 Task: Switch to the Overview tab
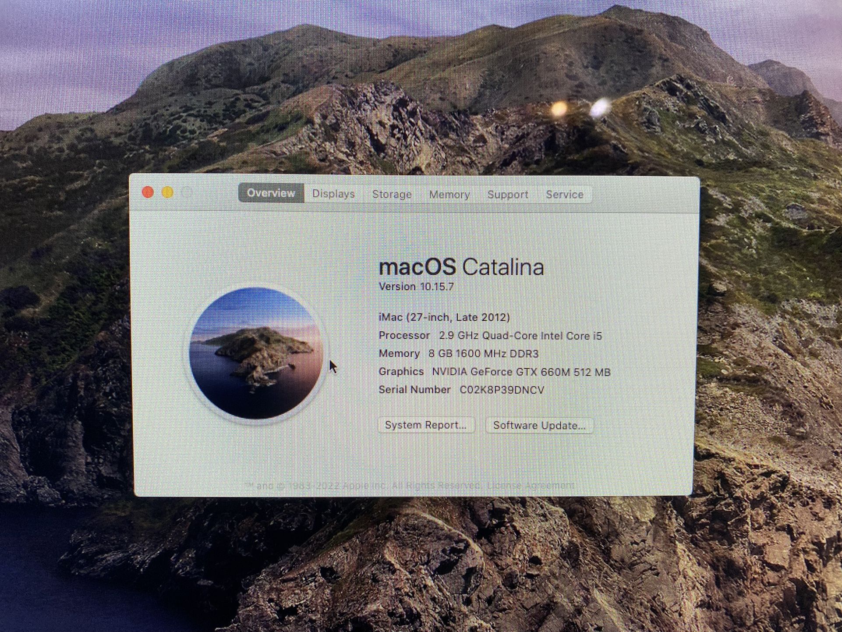271,193
